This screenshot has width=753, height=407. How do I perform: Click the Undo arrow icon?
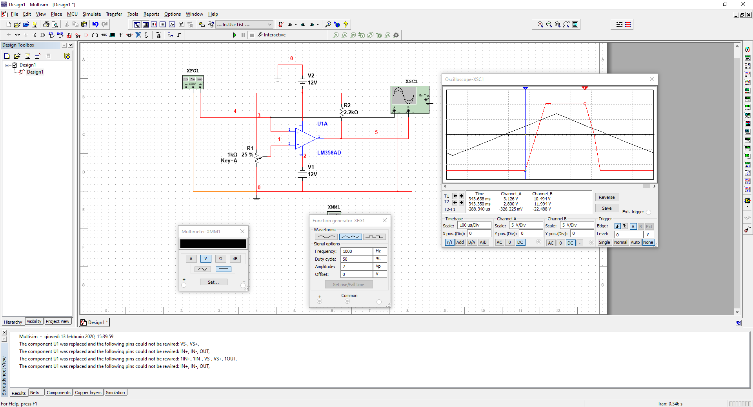(95, 25)
